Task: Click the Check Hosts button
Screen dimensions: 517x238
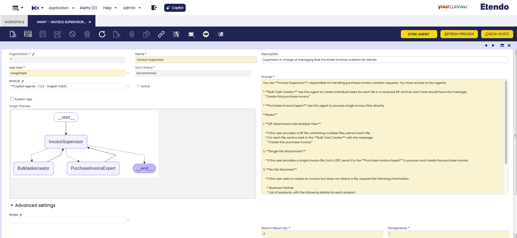Action: [x=497, y=34]
